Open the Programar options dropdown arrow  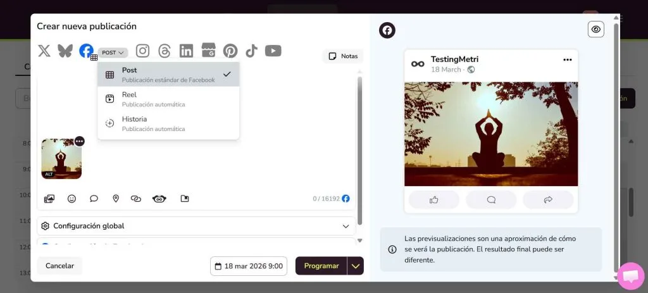click(x=356, y=266)
